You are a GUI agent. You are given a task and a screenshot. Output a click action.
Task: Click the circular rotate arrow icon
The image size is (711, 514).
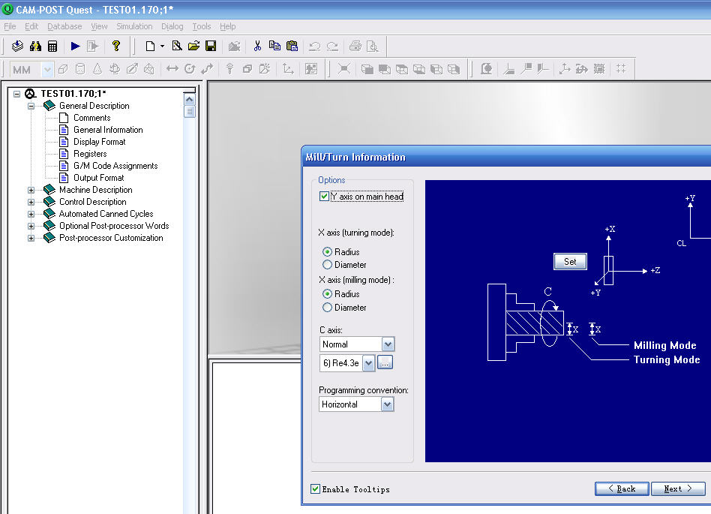190,69
